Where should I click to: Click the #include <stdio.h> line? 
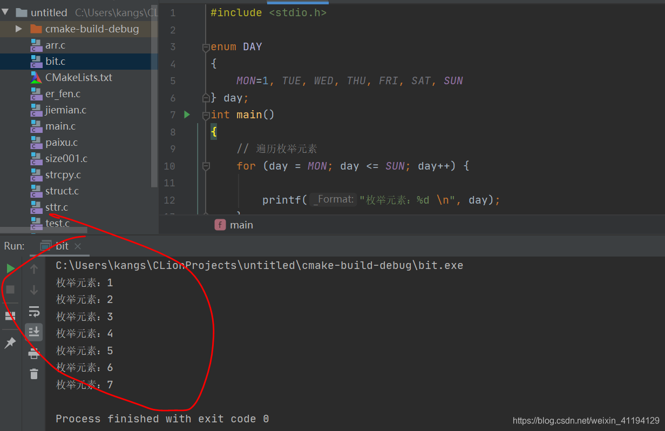(268, 12)
